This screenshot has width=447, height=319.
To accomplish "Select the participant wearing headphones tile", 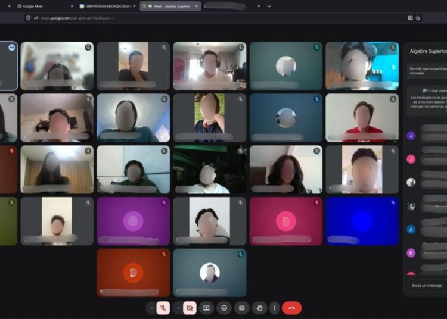I will (210, 66).
